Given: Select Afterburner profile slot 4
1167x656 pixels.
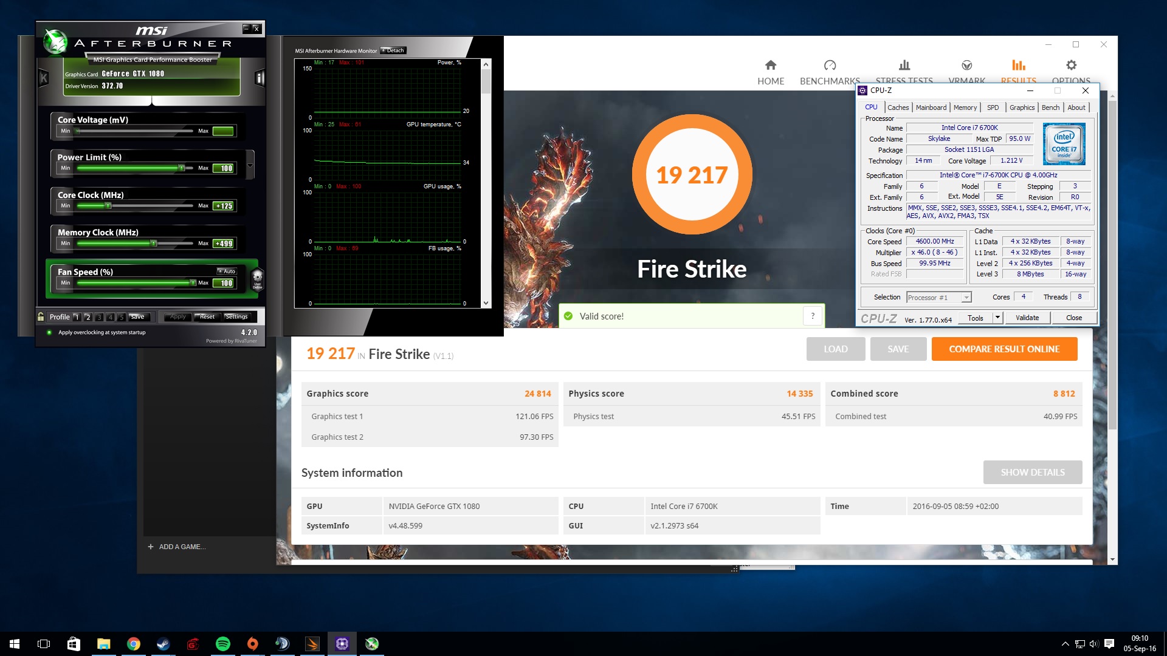Looking at the screenshot, I should tap(111, 316).
